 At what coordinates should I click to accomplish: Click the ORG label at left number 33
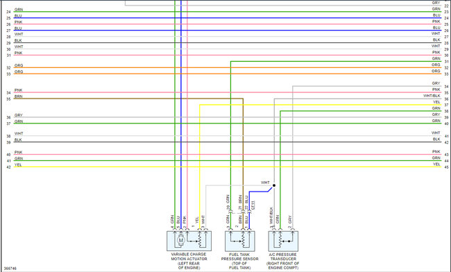pos(19,71)
